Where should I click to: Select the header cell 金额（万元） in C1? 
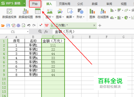[53, 41]
